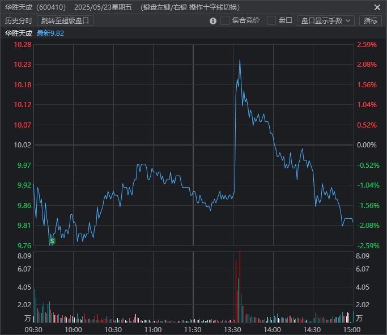Click the window title 华胜天成 (600410)
The height and width of the screenshot is (335, 387).
point(35,7)
